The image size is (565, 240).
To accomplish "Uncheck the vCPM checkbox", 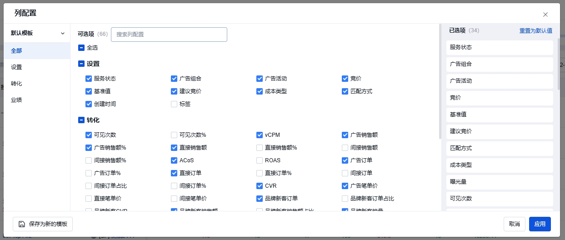I will coord(260,135).
